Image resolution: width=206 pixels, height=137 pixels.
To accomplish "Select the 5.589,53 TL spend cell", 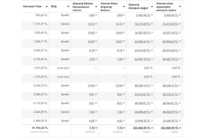I will [40, 94].
